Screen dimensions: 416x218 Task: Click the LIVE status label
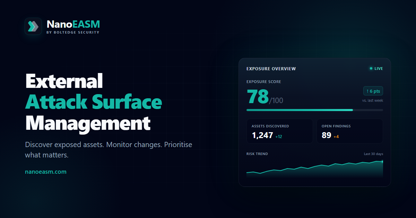[379, 69]
